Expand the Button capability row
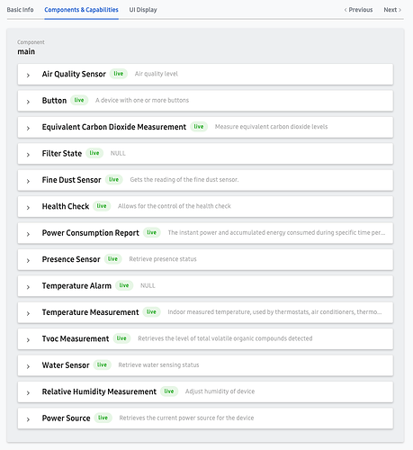This screenshot has height=450, width=413. pyautogui.click(x=205, y=101)
